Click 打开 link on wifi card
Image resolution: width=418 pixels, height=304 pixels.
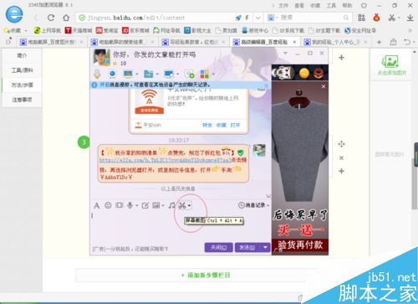click(x=235, y=125)
